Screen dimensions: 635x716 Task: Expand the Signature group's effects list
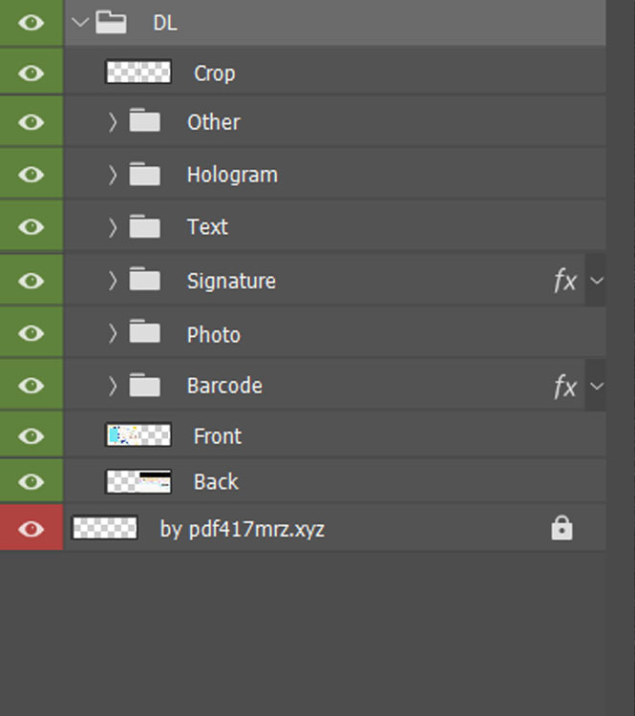click(x=597, y=281)
